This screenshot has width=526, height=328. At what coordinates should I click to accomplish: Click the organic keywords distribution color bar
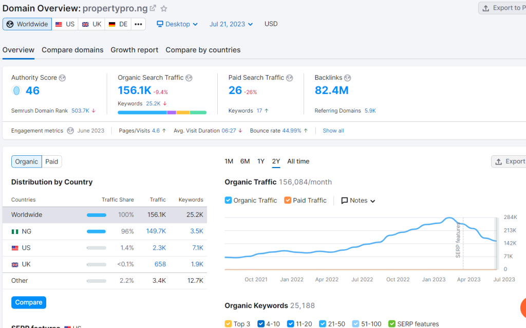click(x=162, y=113)
